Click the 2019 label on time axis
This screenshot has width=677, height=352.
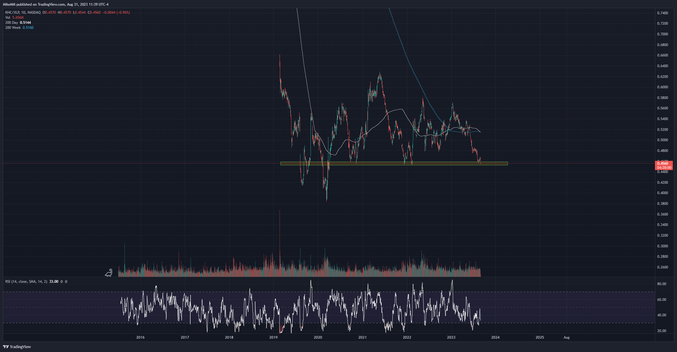point(273,337)
